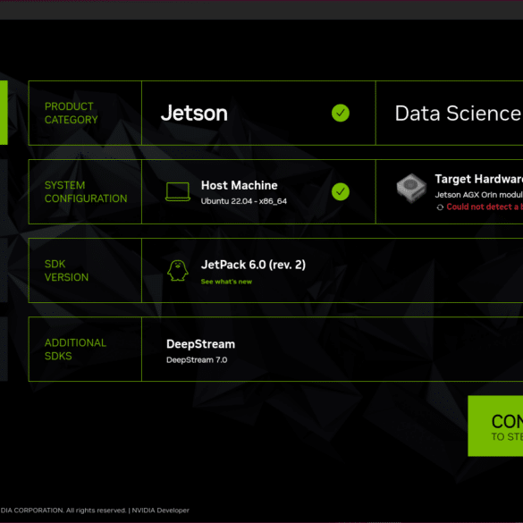
Task: Click the 'Jetson AGX Orin modul' text
Action: 478,195
